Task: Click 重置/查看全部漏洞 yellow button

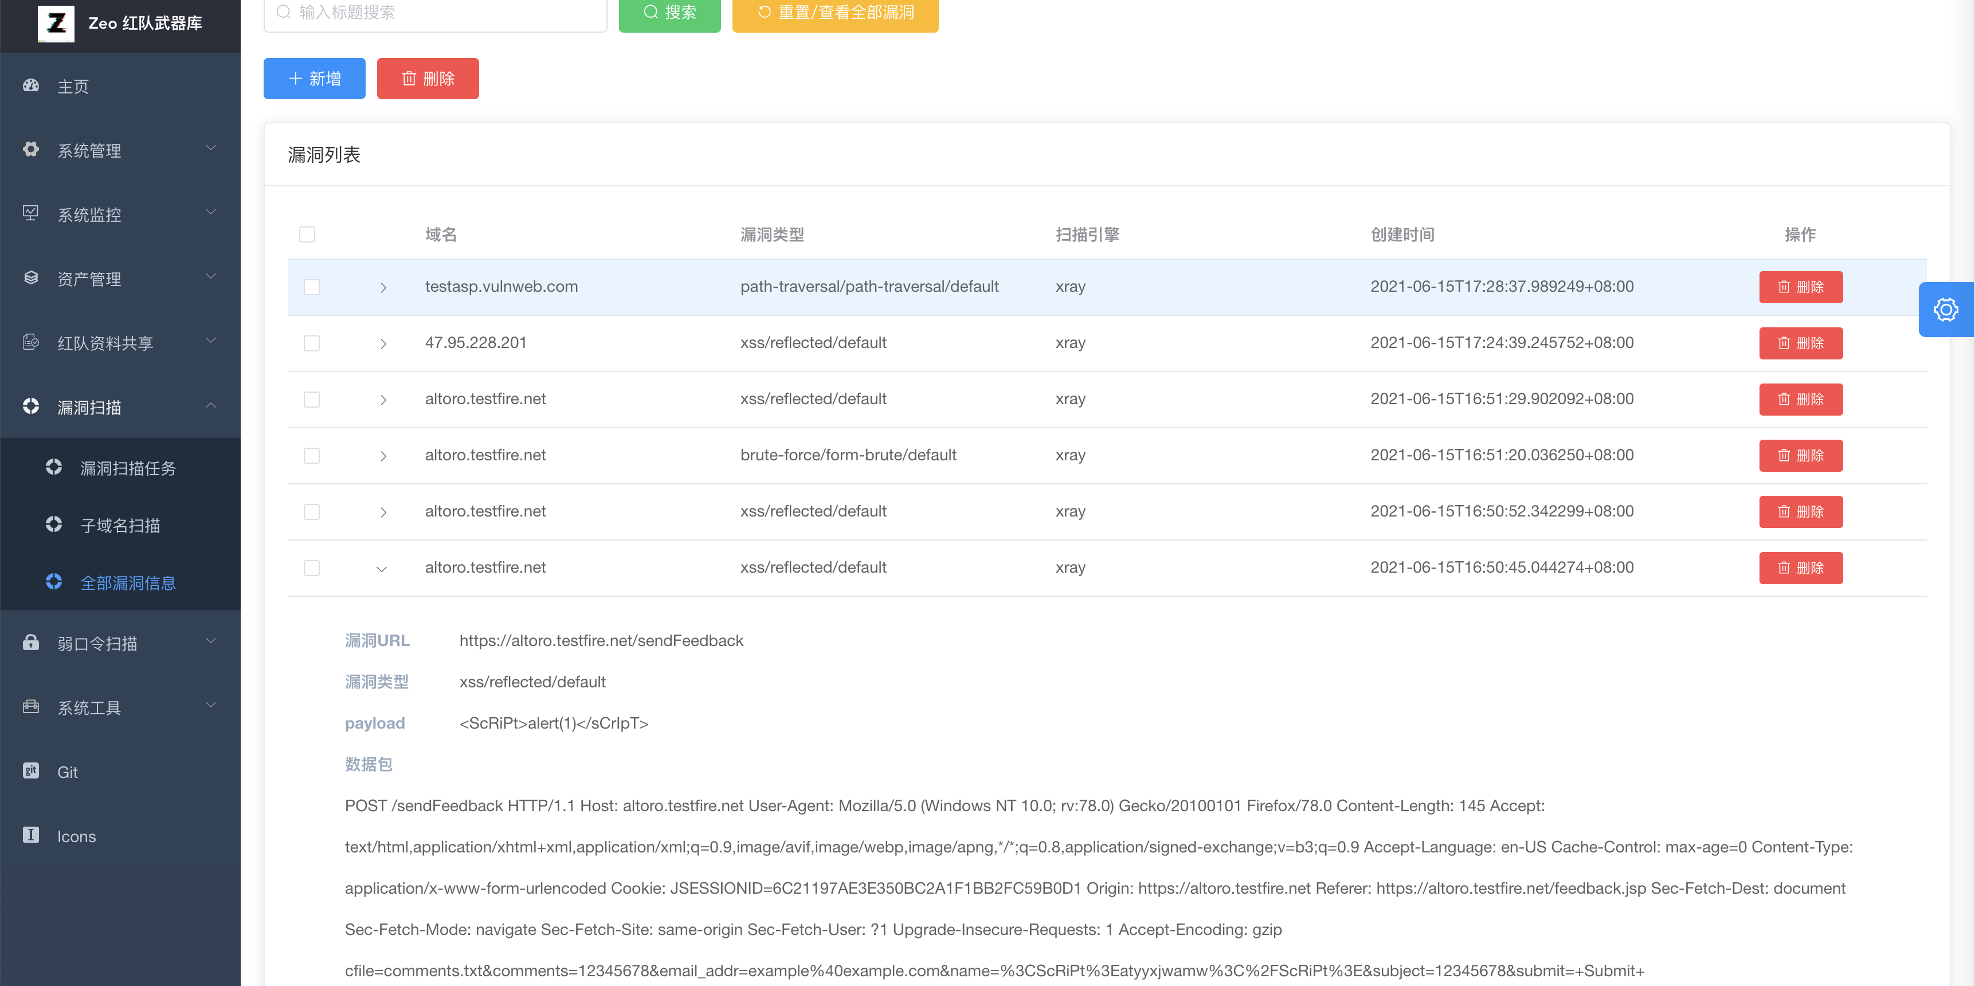Action: (x=835, y=13)
